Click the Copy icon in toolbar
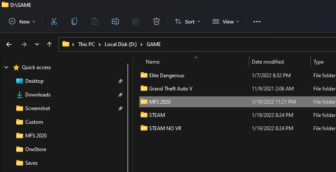The width and height of the screenshot is (336, 172). pyautogui.click(x=74, y=21)
